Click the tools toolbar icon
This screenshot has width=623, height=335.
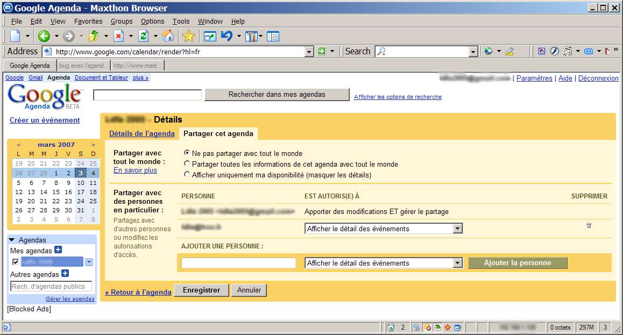coord(251,37)
